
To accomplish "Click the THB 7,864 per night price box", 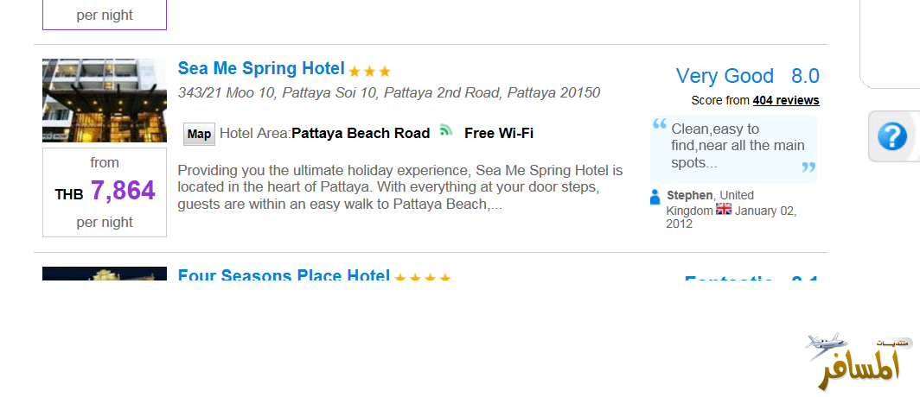I will click(x=105, y=192).
